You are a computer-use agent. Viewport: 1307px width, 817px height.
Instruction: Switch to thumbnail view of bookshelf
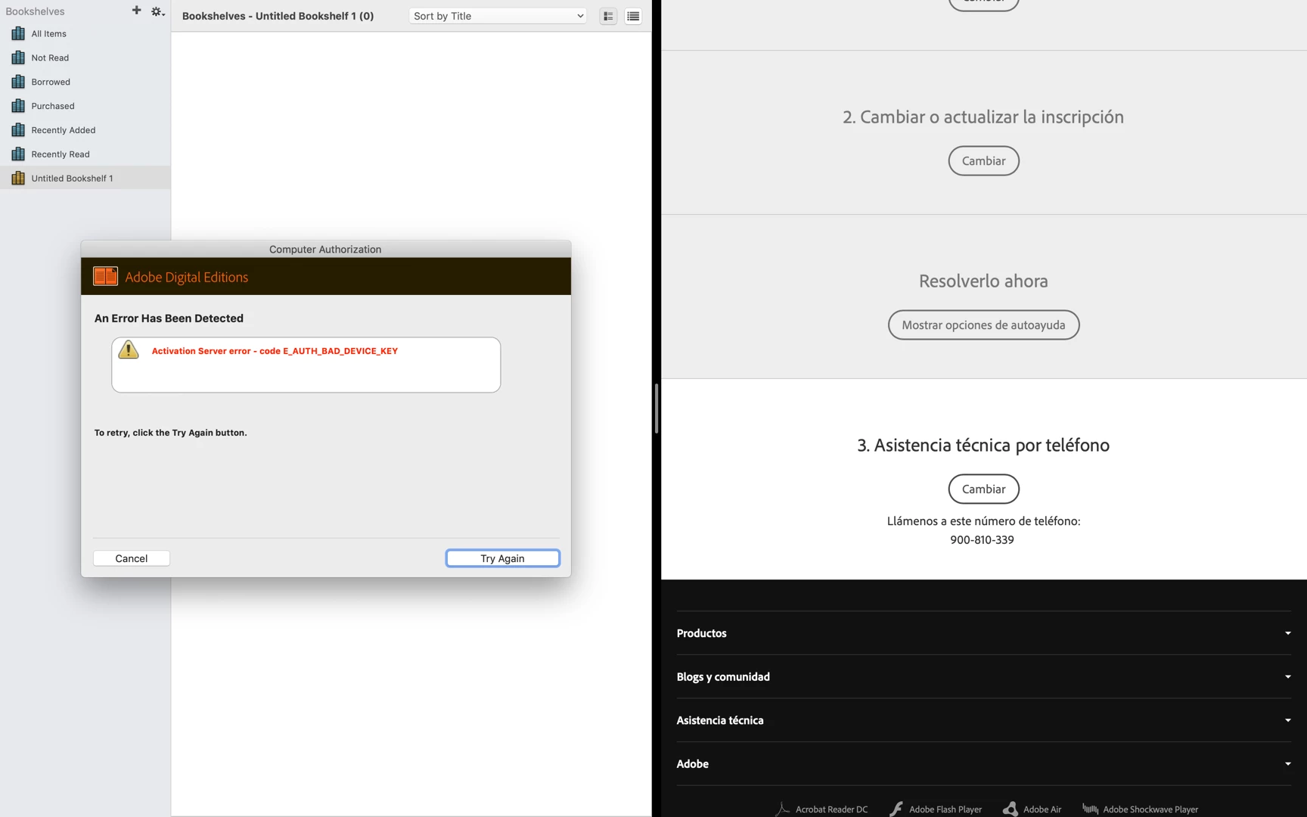(x=608, y=16)
